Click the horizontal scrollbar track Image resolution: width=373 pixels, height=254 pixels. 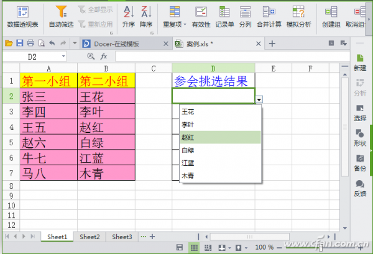[x=249, y=237]
